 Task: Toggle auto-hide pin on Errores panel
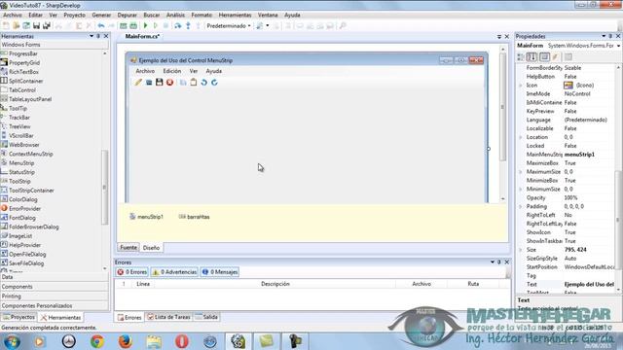click(x=499, y=262)
